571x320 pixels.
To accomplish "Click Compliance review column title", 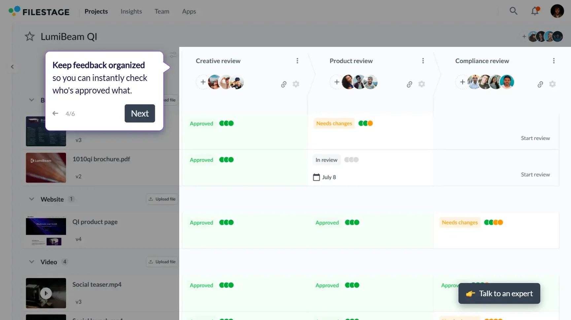I will (x=482, y=61).
